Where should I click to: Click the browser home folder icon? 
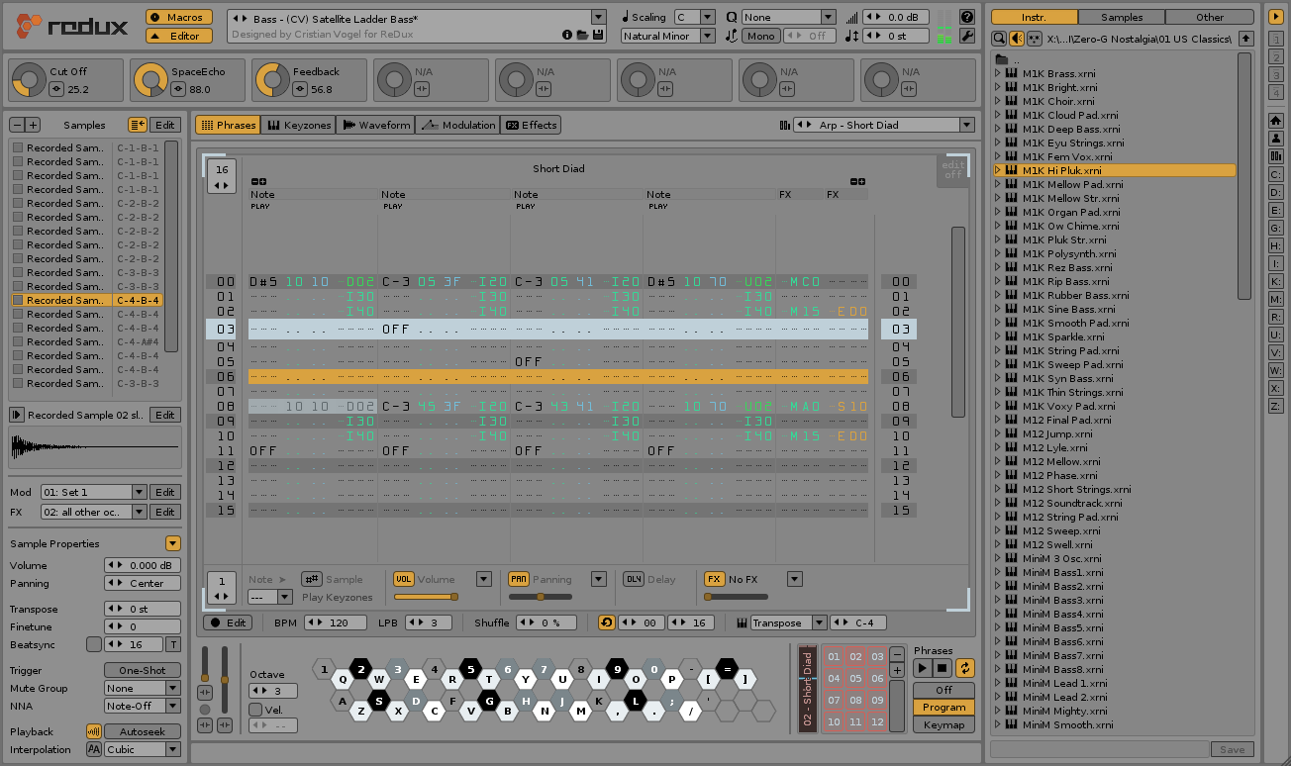point(1275,121)
